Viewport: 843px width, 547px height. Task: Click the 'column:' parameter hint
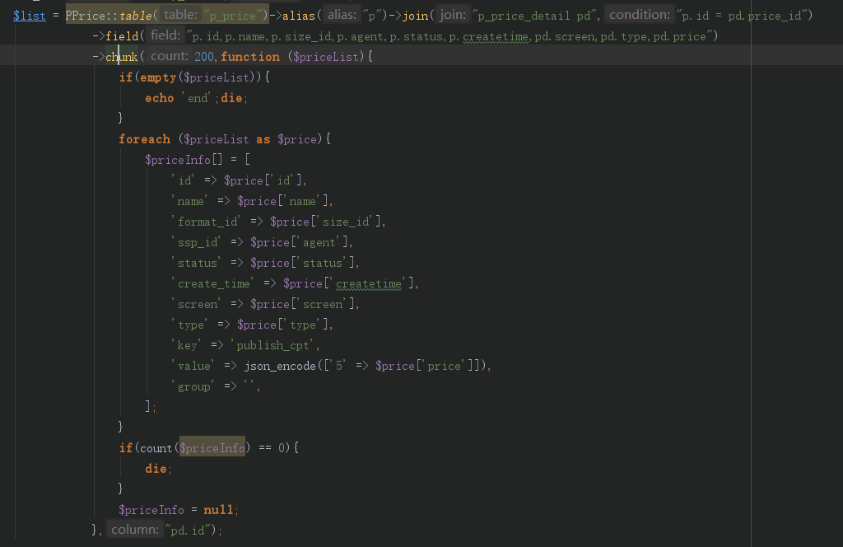pos(135,530)
